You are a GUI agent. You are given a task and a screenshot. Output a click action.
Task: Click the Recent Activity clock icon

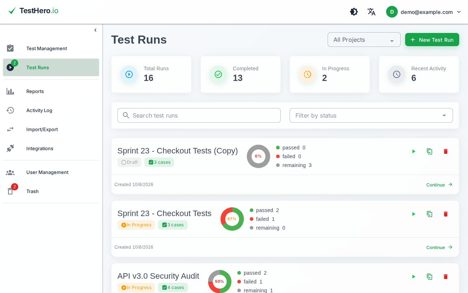(397, 74)
